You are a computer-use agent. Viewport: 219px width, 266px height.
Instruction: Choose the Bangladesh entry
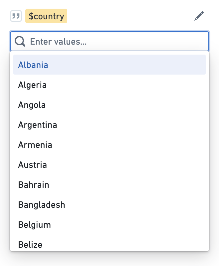109,205
